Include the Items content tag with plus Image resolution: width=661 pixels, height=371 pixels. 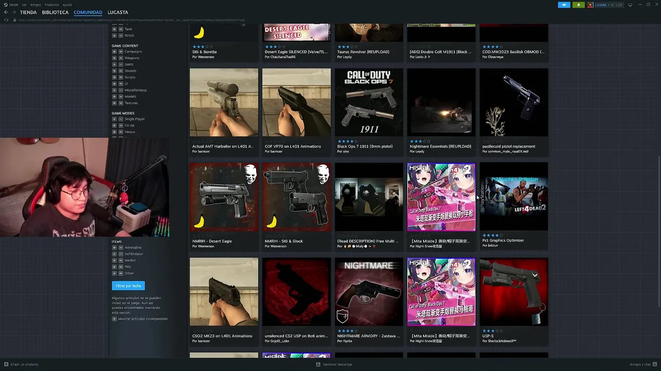click(114, 64)
